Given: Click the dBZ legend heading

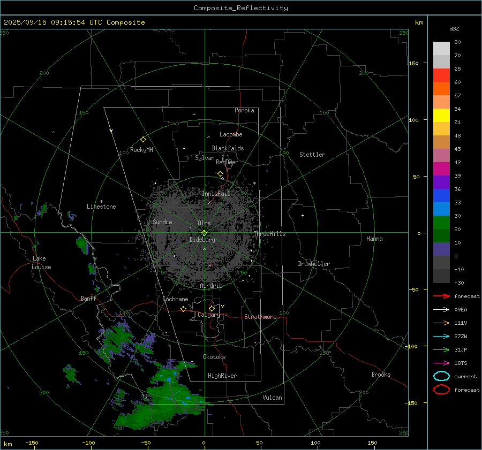Looking at the screenshot, I should tap(454, 28).
